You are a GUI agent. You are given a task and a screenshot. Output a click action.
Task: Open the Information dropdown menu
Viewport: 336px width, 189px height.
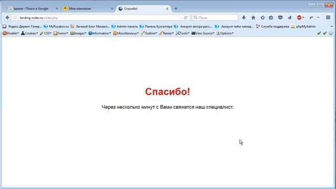coord(100,33)
